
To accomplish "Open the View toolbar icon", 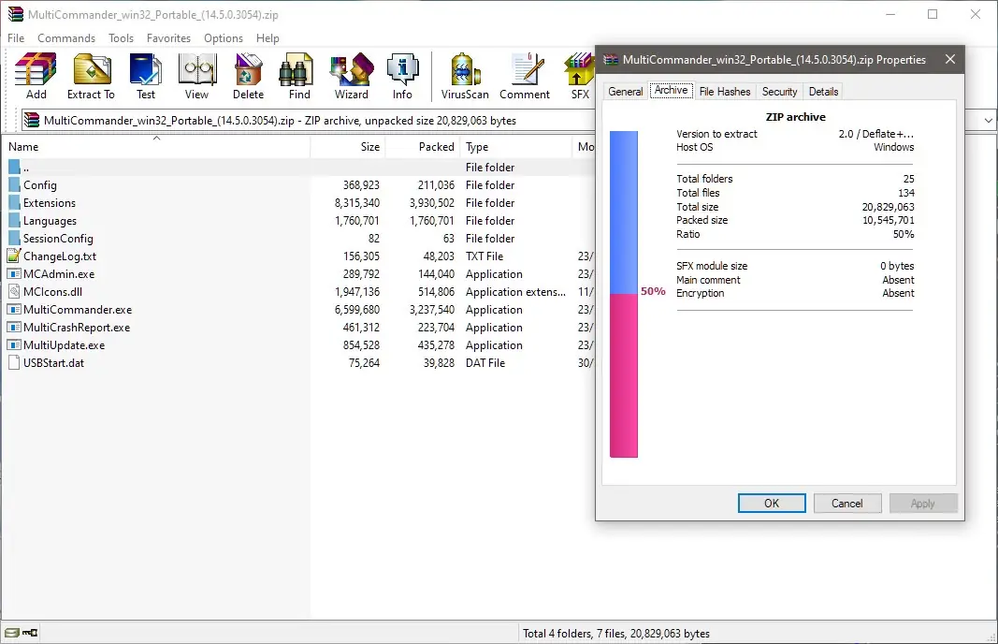I will 196,70.
